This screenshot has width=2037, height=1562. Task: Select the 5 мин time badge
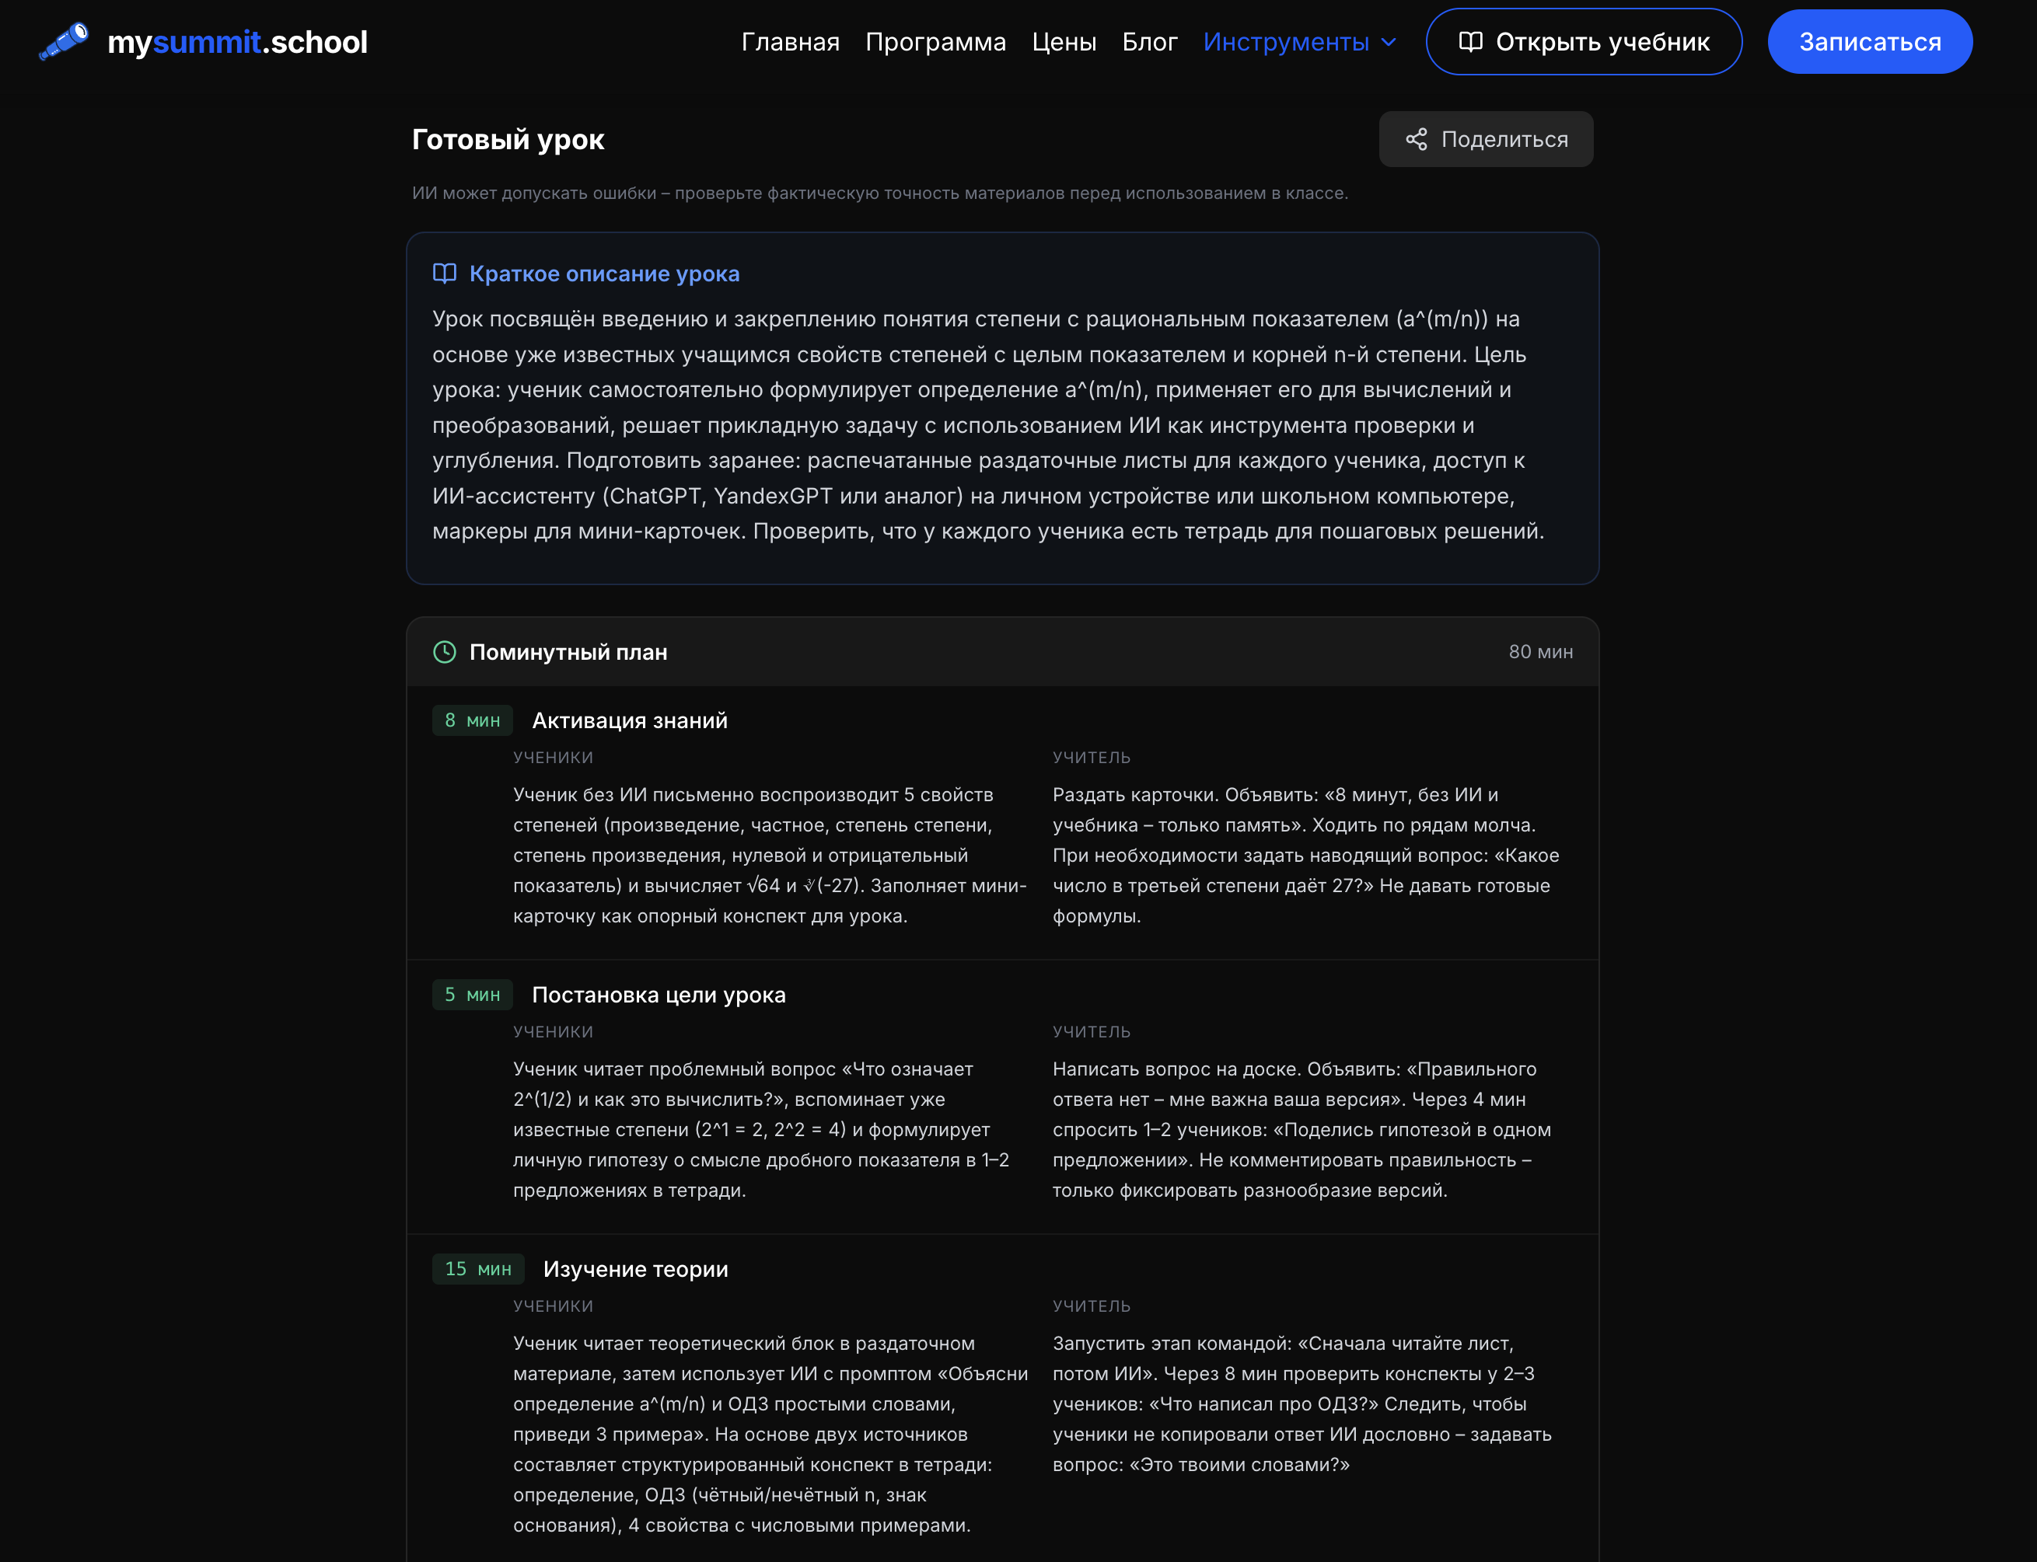click(x=473, y=994)
